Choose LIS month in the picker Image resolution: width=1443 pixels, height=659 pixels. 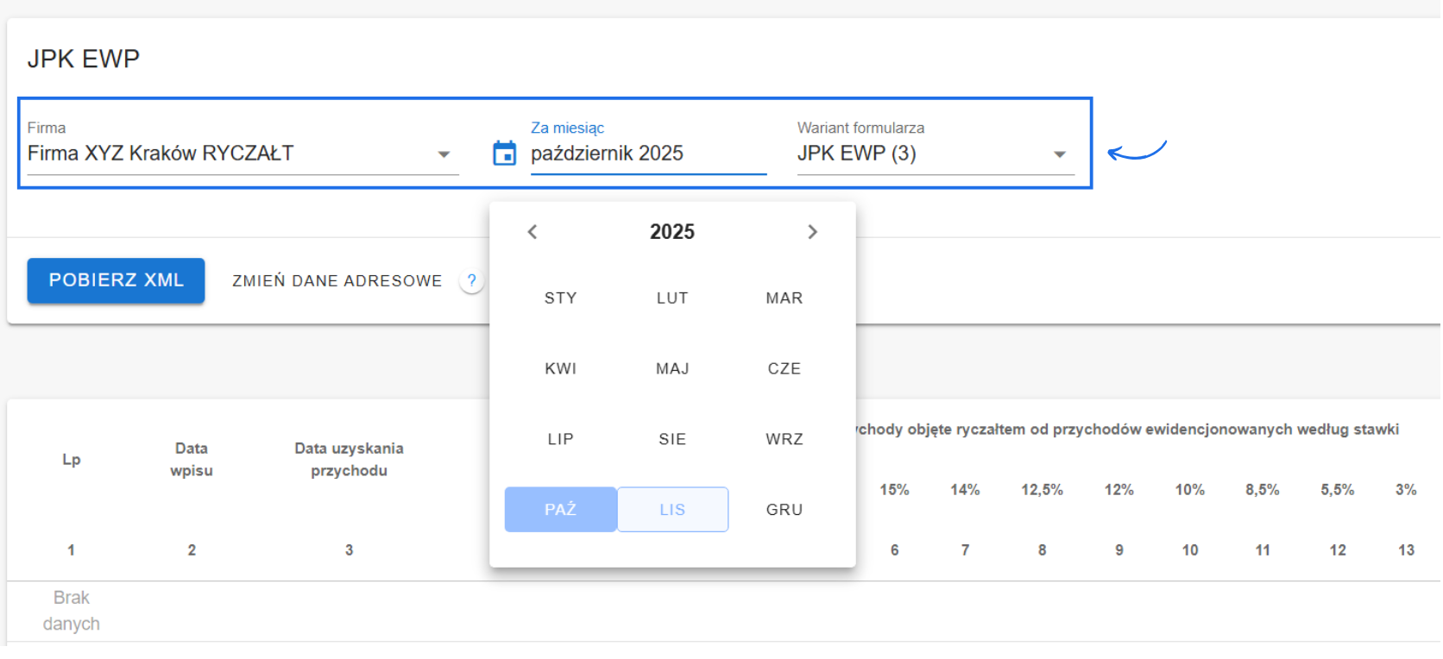click(672, 510)
